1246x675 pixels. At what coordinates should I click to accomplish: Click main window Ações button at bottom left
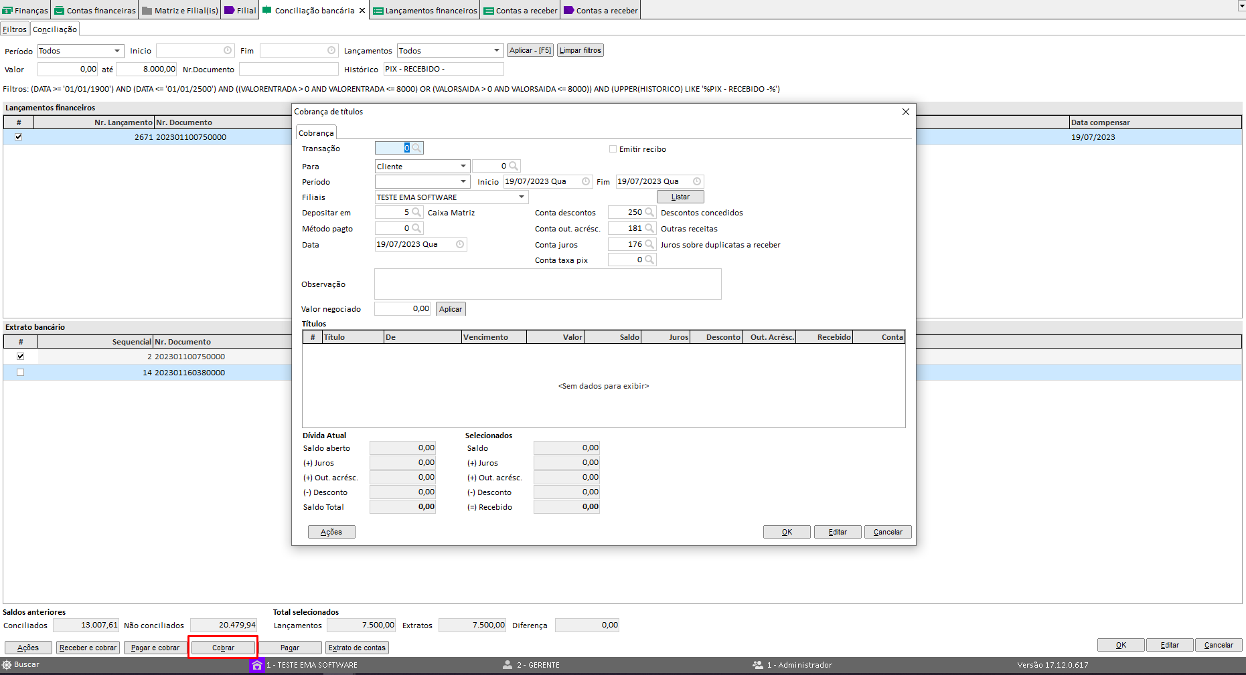click(28, 648)
